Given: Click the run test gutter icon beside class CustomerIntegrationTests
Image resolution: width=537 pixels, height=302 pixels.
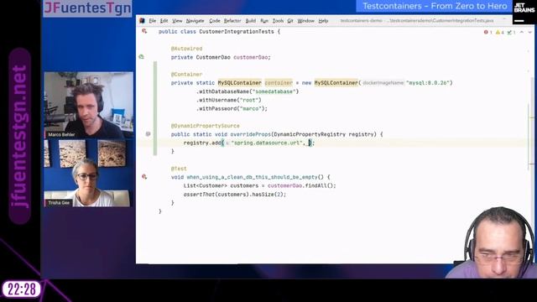Looking at the screenshot, I should (144, 31).
